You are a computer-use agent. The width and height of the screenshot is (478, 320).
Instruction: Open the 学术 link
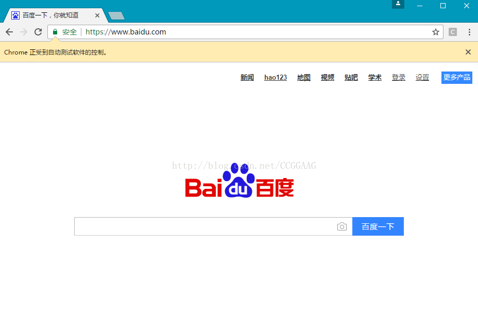pyautogui.click(x=375, y=78)
